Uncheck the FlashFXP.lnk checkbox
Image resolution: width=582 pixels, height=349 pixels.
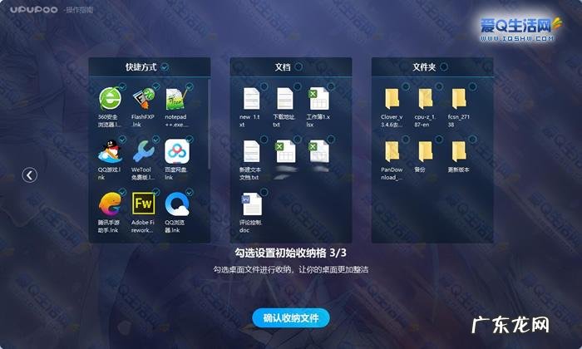coord(156,86)
